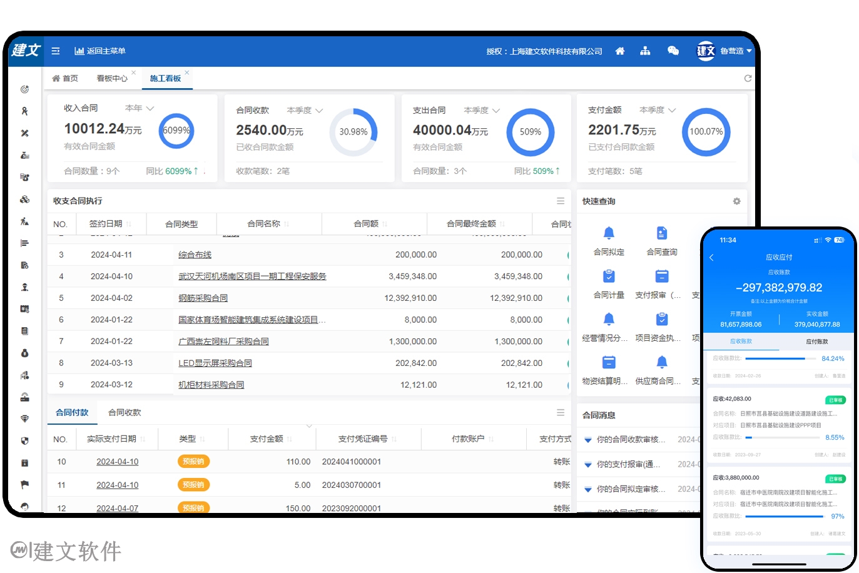Click the 建文 logo in the header
859x573 pixels.
point(26,51)
